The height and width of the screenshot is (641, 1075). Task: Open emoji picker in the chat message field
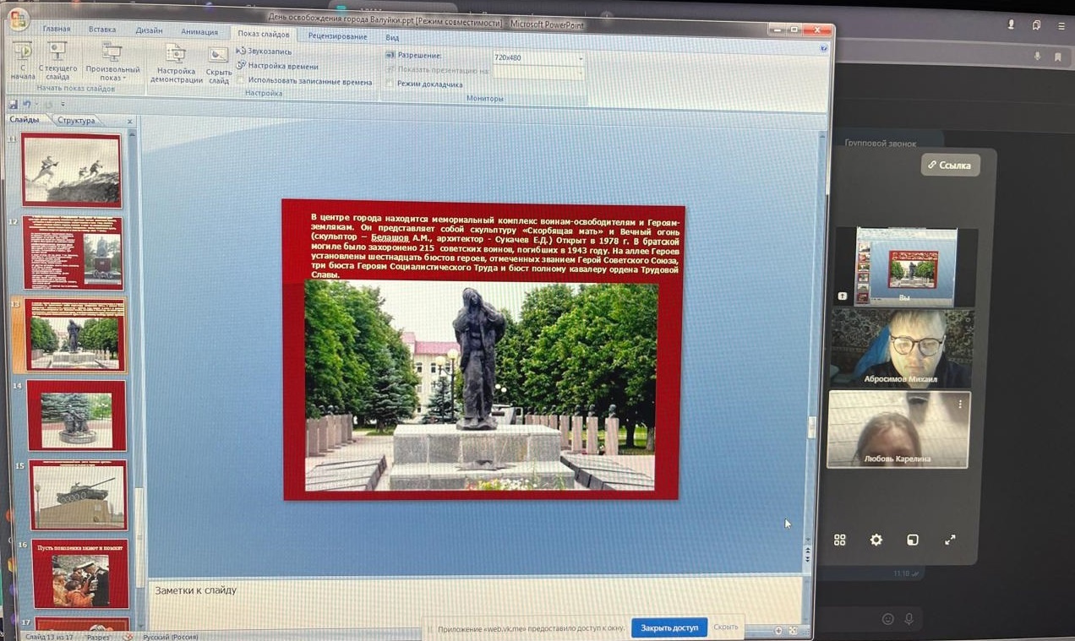887,619
